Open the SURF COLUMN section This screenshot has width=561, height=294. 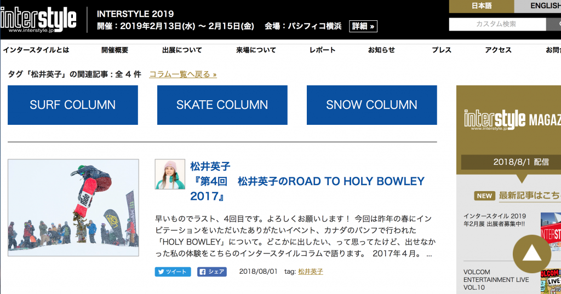point(73,105)
